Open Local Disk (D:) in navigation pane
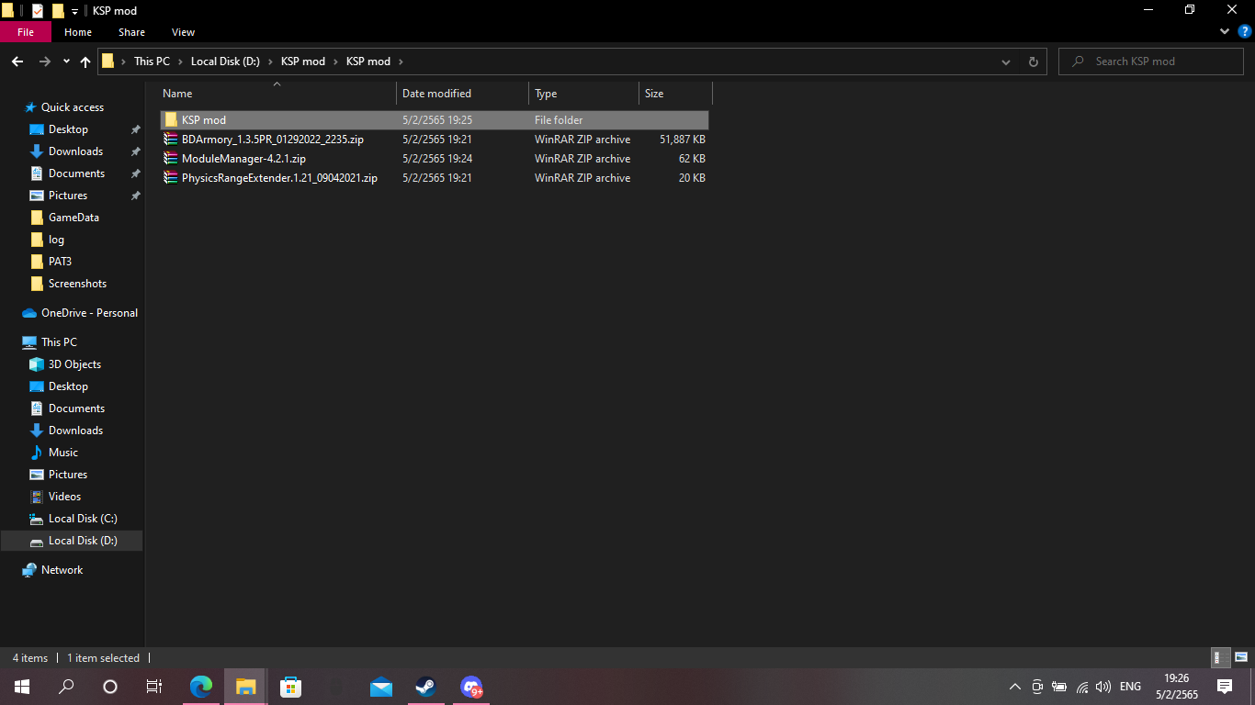This screenshot has height=705, width=1255. point(83,541)
